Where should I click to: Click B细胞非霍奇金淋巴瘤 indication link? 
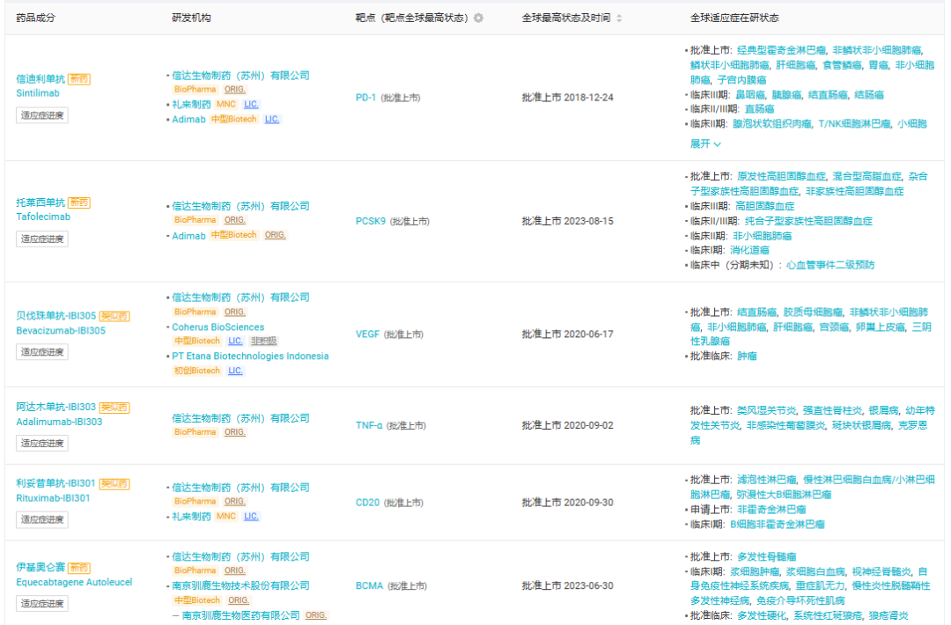pos(778,525)
